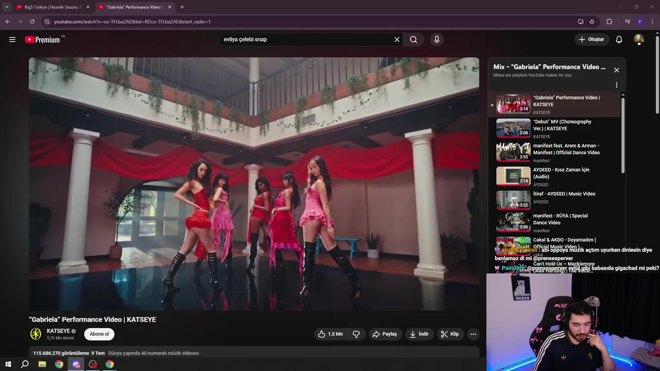Image resolution: width=660 pixels, height=371 pixels.
Task: Switch to Big5 Türkiye browser tab
Action: click(53, 7)
